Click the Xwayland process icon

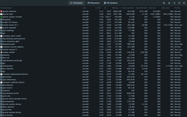[1, 20]
